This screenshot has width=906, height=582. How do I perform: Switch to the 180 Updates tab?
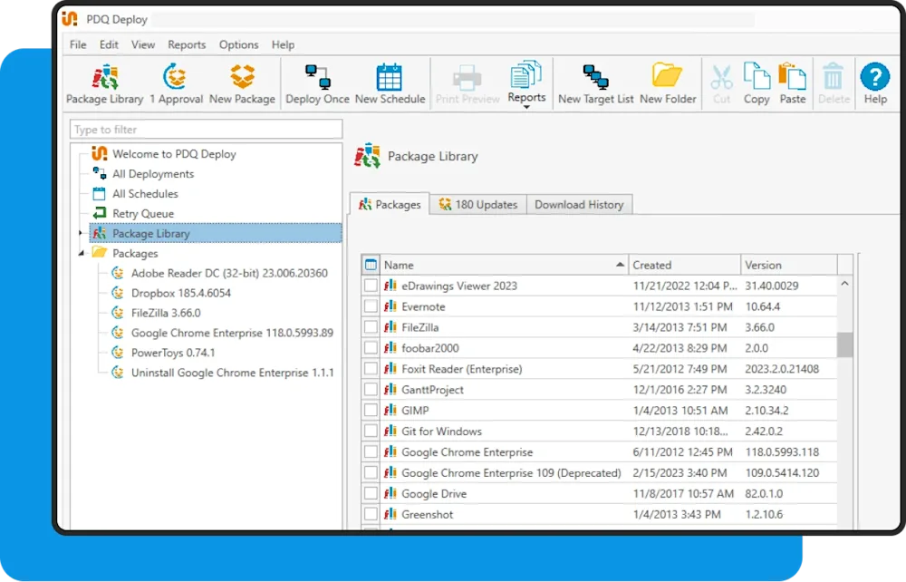(x=477, y=204)
